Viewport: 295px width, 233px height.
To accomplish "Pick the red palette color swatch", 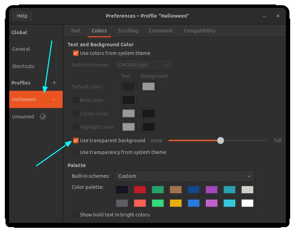I will 140,190.
